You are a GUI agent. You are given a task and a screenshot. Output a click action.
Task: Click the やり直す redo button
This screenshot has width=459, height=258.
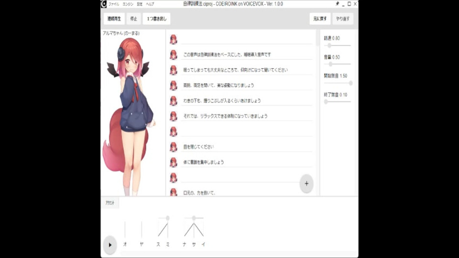pyautogui.click(x=343, y=19)
